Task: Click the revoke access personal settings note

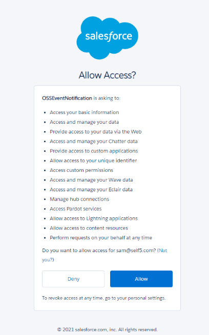Action: (103, 298)
